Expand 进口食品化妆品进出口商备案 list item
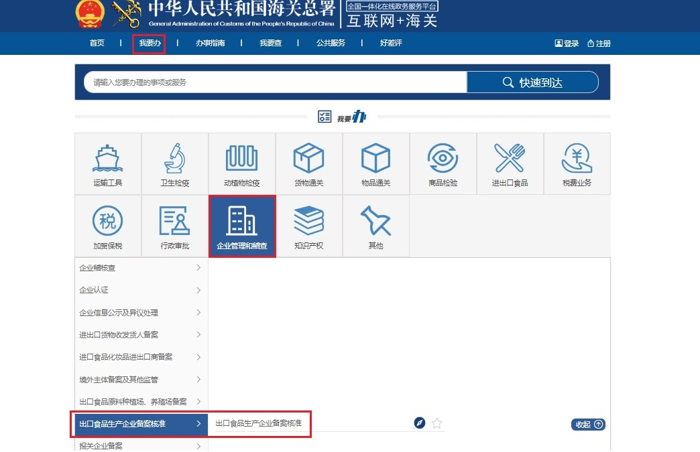Viewport: 700px width, 452px height. 141,357
